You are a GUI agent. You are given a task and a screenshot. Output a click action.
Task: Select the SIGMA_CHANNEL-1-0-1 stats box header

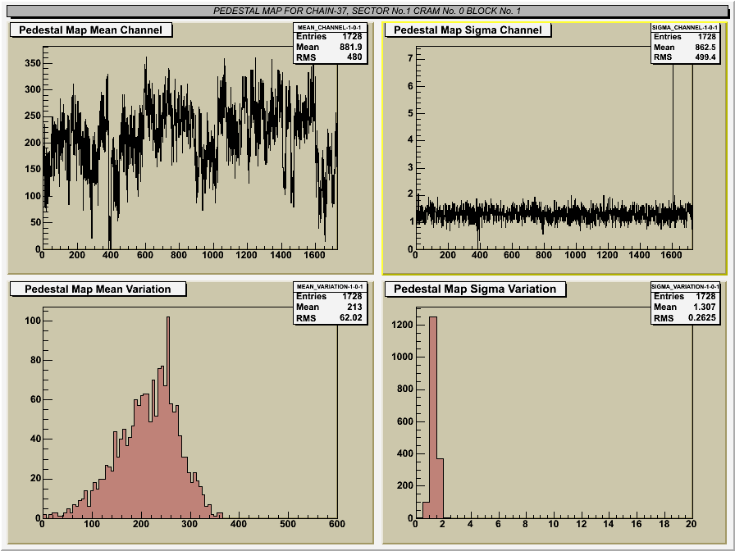685,27
